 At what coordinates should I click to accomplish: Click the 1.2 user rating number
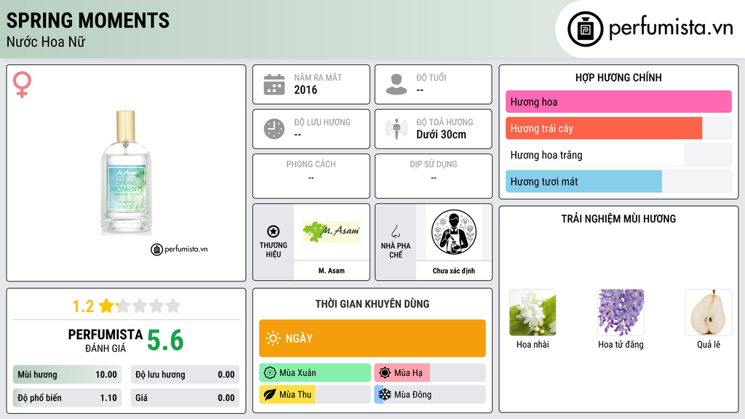click(83, 306)
